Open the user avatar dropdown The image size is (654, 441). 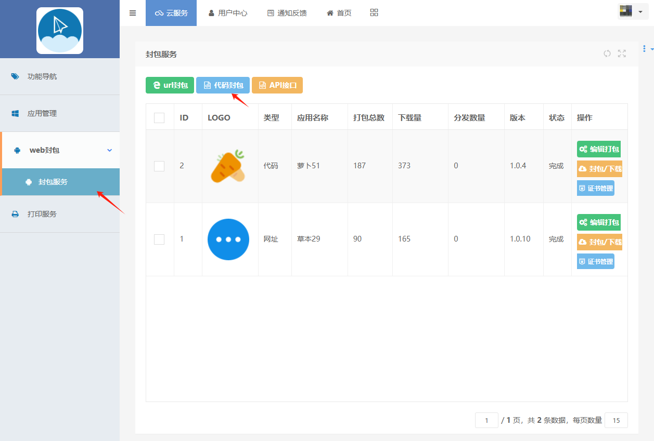[x=632, y=11]
